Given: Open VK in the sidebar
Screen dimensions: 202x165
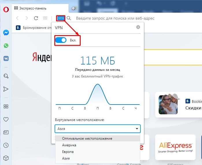Looking at the screenshot, I should pyautogui.click(x=6, y=58).
